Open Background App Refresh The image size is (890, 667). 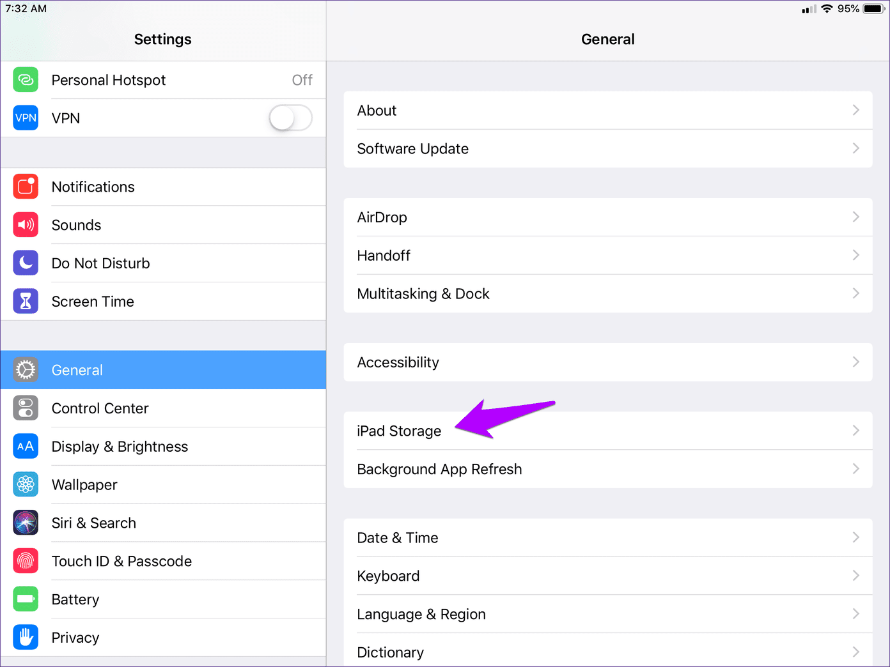click(x=608, y=469)
